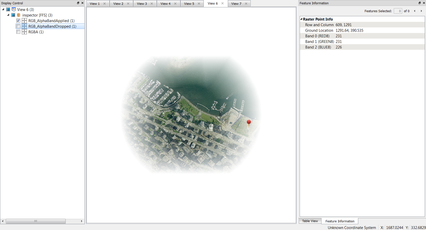Toggle the inspector [FFS] checkbox
The height and width of the screenshot is (230, 426).
click(x=13, y=15)
